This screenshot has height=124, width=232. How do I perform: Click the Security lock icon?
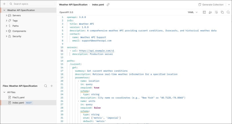[x=10, y=36]
